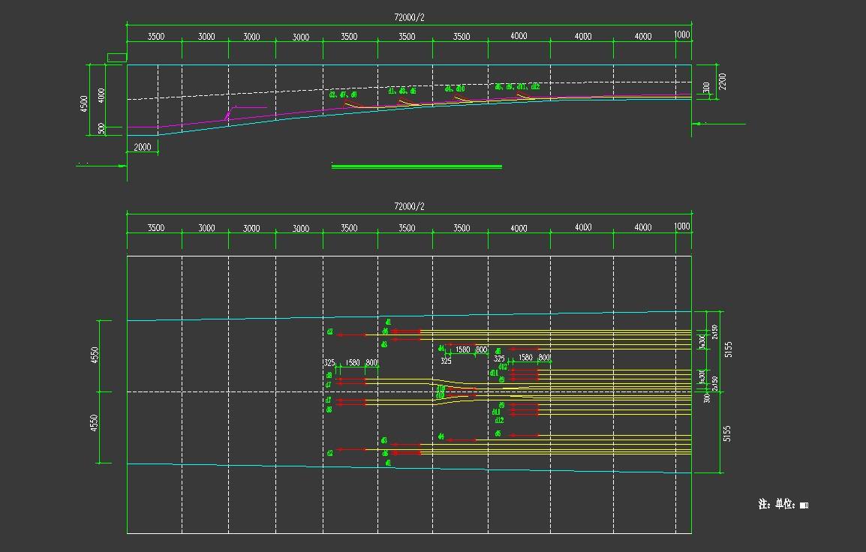866x552 pixels.
Task: Select the thick green bar under the elevation
Action: [x=416, y=166]
